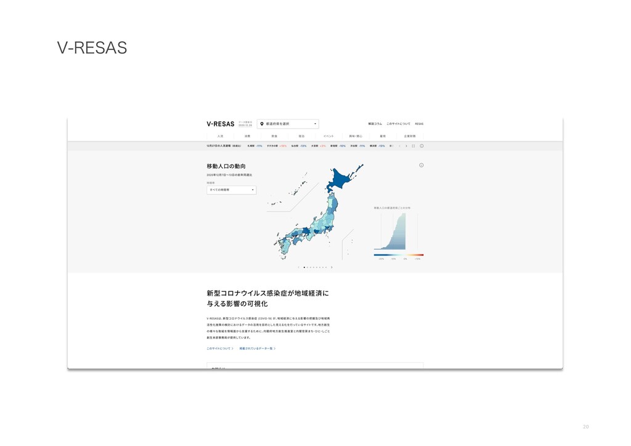Click the V-RESAS site logo
This screenshot has height=446, width=631.
pyautogui.click(x=220, y=124)
